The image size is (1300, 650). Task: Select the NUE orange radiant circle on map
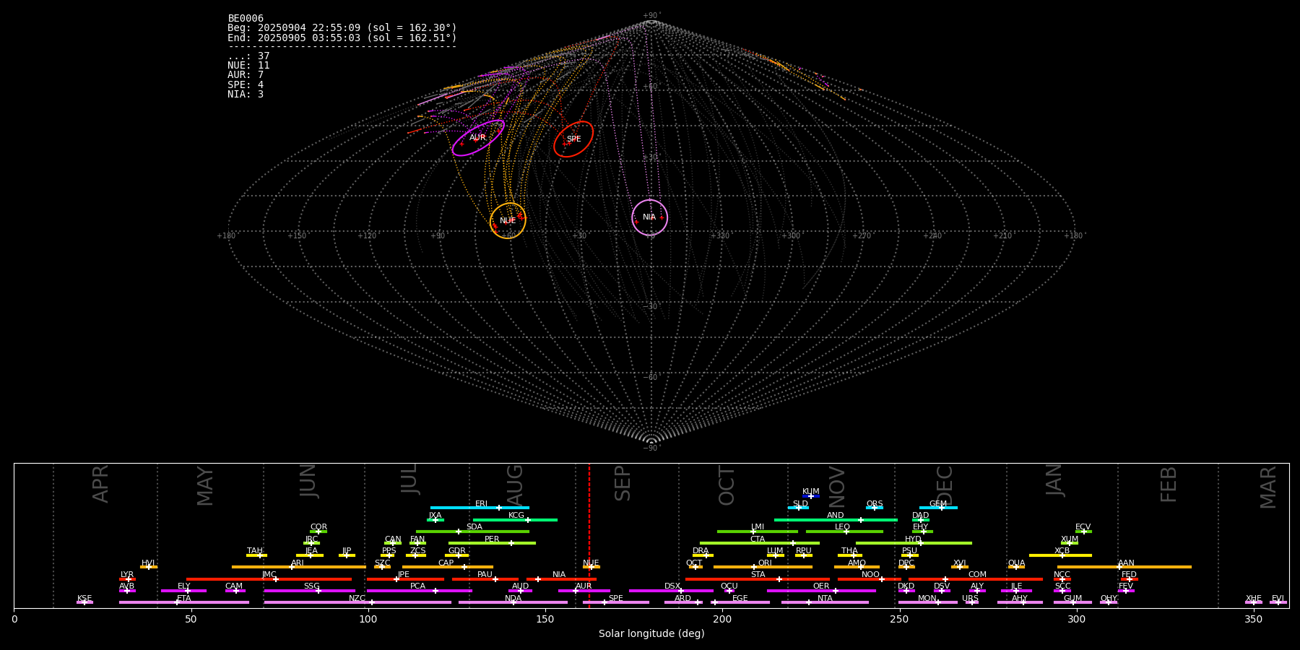tap(508, 220)
